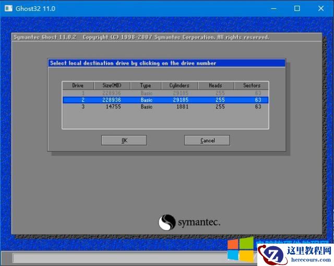Click the dialog title 'Select local destination drive'
This screenshot has height=266, width=334.
[133, 63]
